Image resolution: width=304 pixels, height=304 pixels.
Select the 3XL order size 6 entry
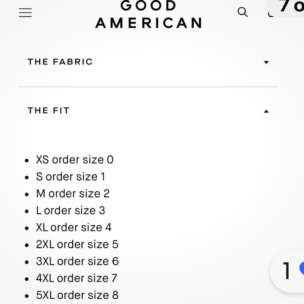click(77, 261)
